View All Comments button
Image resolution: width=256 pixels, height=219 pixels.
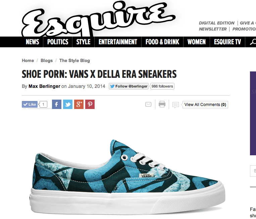[205, 105]
